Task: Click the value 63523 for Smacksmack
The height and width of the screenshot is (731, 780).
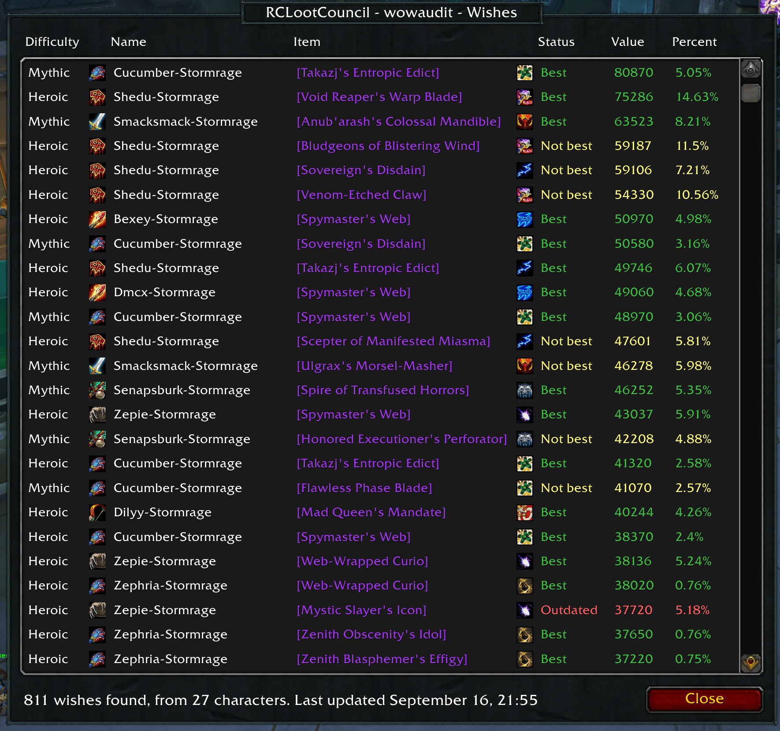Action: click(x=634, y=122)
